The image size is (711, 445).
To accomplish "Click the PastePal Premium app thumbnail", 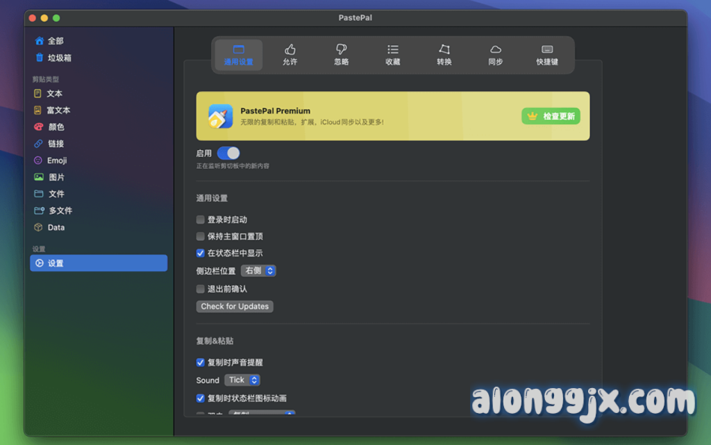I will 221,116.
